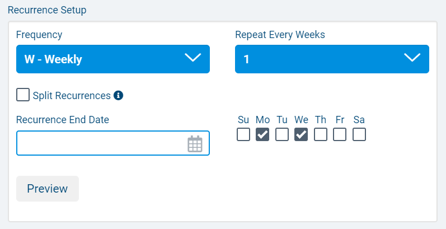Uncheck the Wednesday (We) checkbox
The height and width of the screenshot is (229, 446).
click(301, 134)
